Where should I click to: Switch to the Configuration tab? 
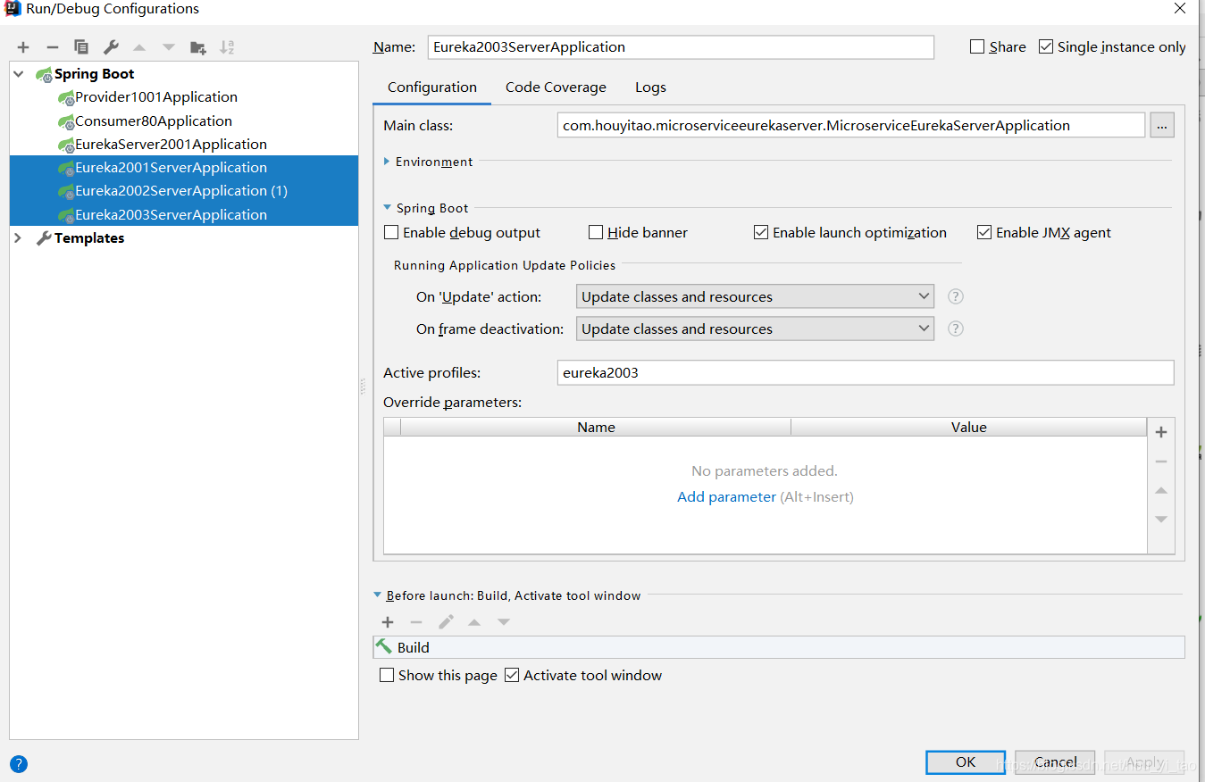pyautogui.click(x=432, y=87)
